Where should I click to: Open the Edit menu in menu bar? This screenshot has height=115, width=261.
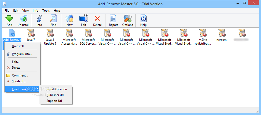(x=16, y=11)
